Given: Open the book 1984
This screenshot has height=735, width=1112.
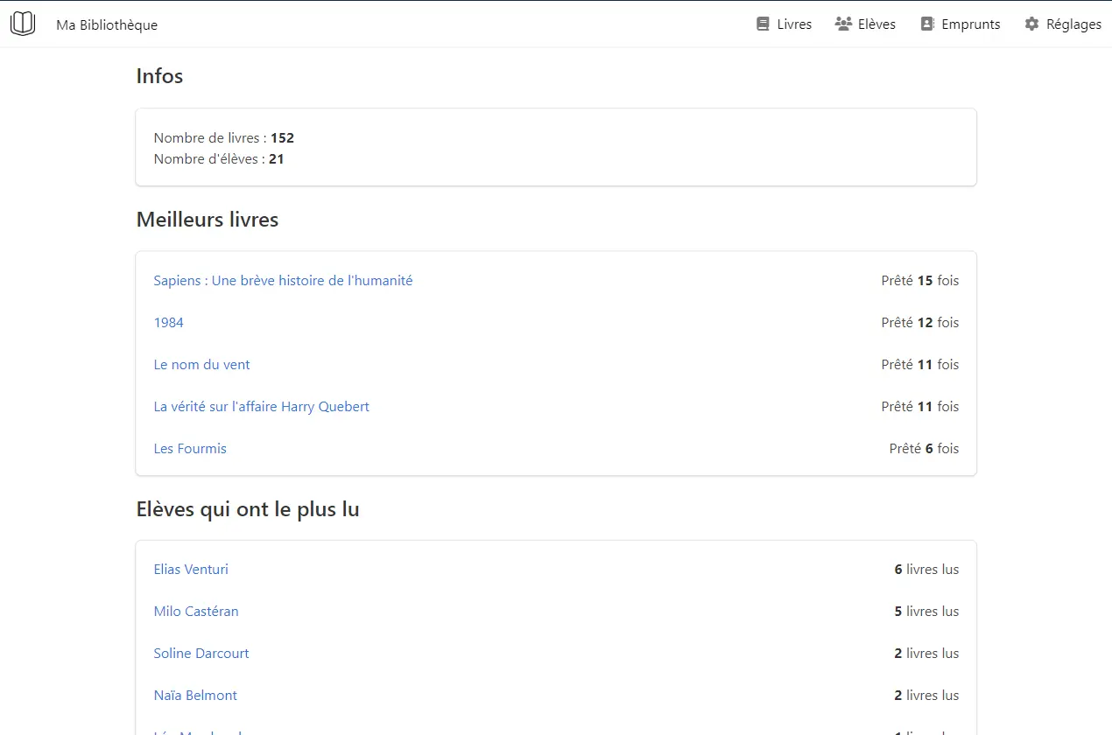Looking at the screenshot, I should click(168, 323).
